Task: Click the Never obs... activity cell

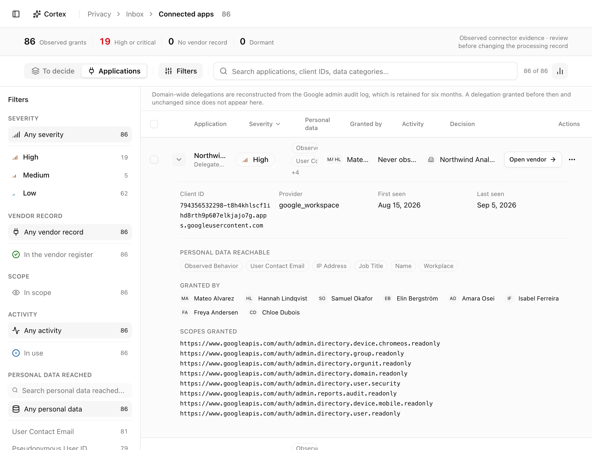Action: (397, 160)
